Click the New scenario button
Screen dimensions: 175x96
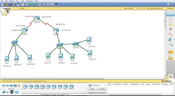pyautogui.click(x=92, y=89)
